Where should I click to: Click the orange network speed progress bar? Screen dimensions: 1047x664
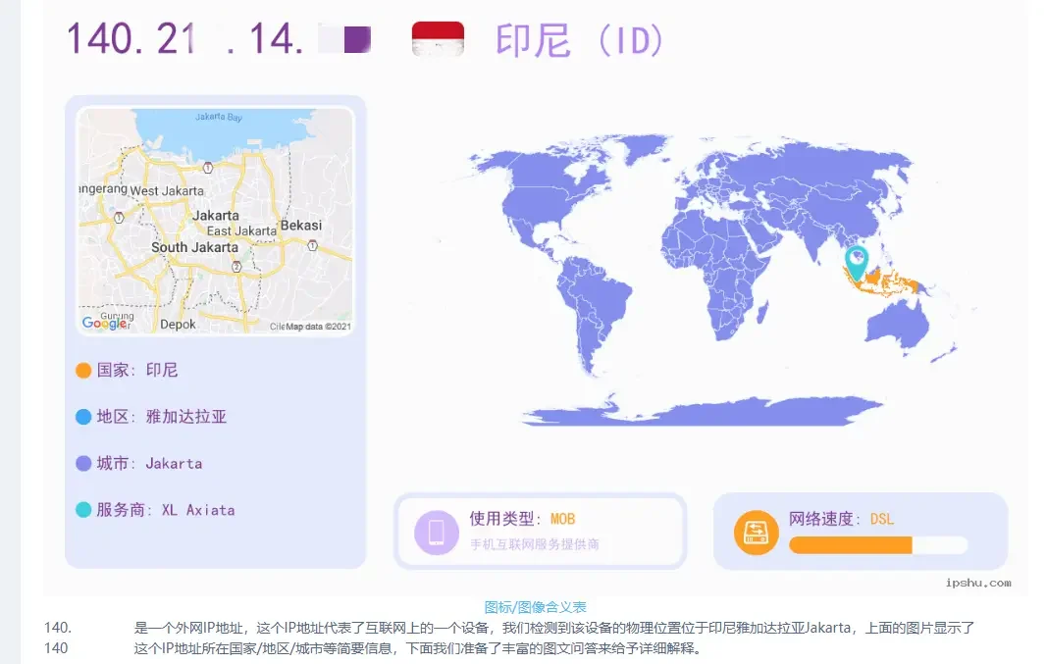851,545
